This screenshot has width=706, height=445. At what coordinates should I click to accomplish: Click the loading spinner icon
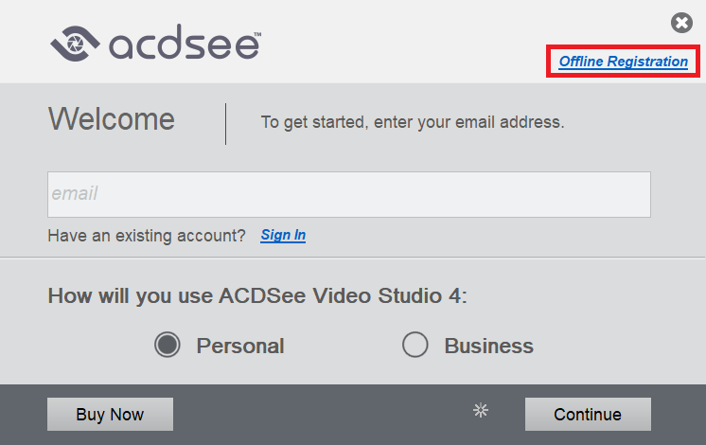click(x=482, y=410)
